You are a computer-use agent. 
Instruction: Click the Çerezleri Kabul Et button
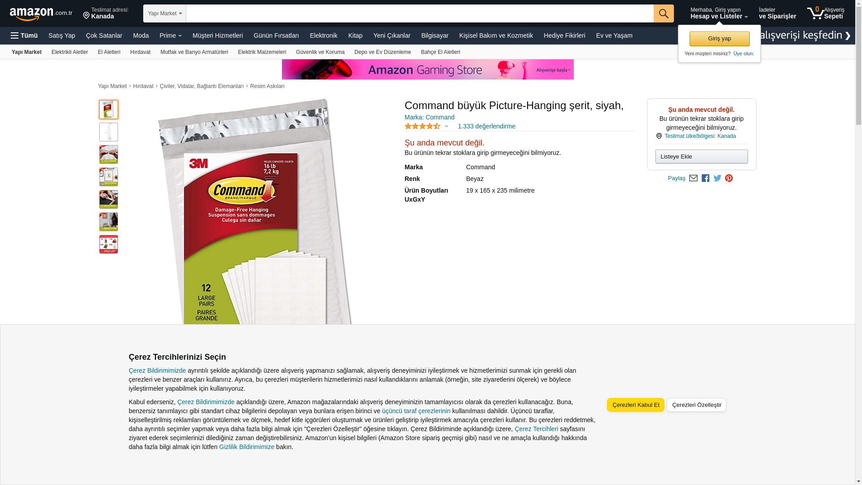point(635,405)
